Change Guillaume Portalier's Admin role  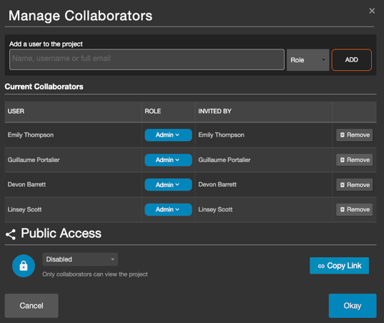click(x=168, y=160)
